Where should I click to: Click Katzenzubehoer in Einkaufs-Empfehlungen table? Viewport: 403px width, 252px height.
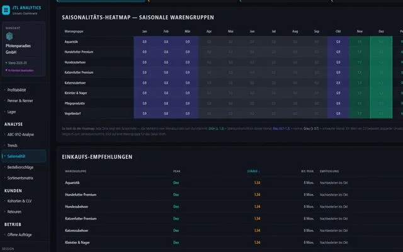pos(77,231)
